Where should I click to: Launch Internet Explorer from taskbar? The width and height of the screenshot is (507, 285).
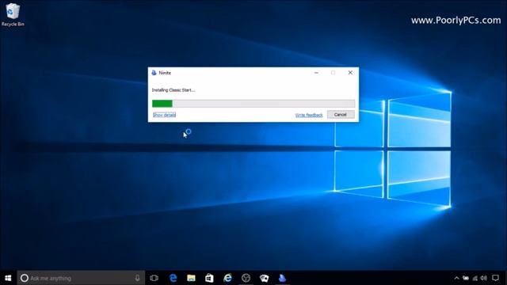227,278
